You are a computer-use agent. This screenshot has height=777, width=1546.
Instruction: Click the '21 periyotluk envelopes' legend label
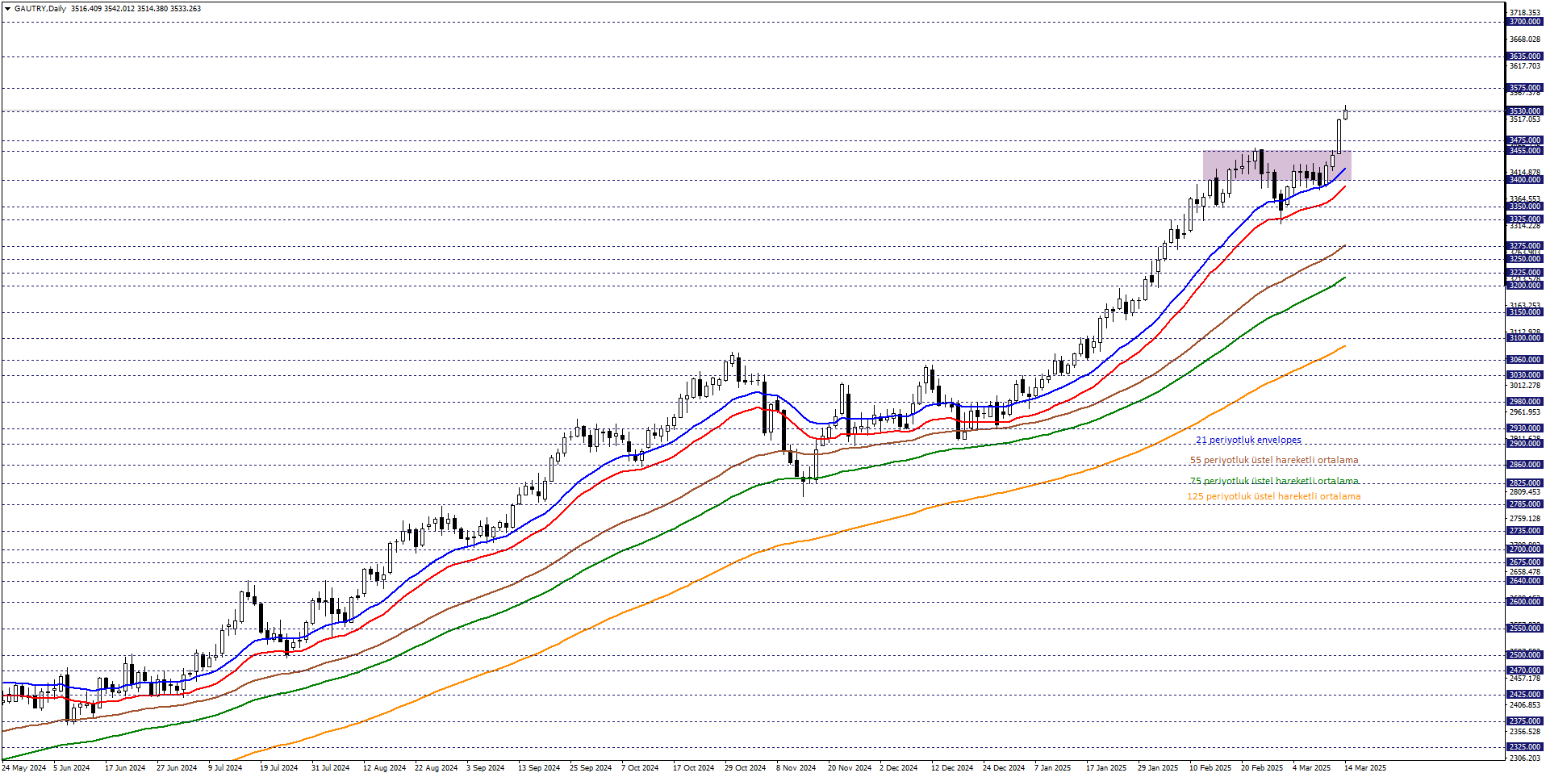[x=1248, y=440]
